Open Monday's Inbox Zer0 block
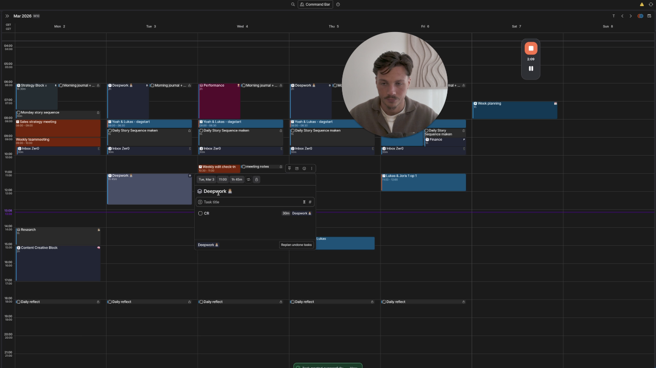 [58, 150]
